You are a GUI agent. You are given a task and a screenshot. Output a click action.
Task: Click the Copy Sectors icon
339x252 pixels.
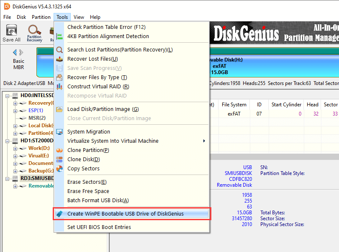coord(59,169)
